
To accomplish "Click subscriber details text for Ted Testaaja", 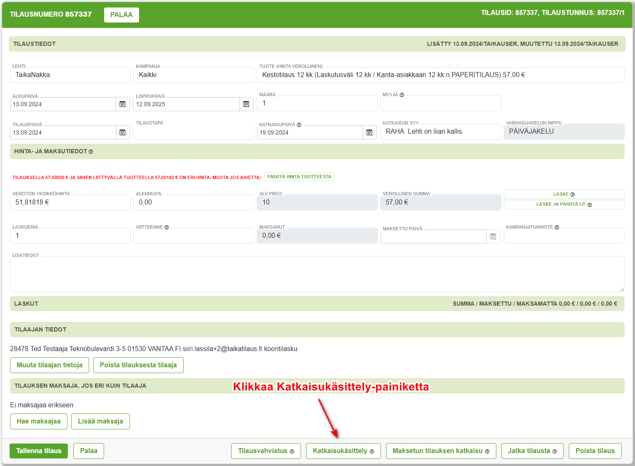I will click(x=154, y=349).
